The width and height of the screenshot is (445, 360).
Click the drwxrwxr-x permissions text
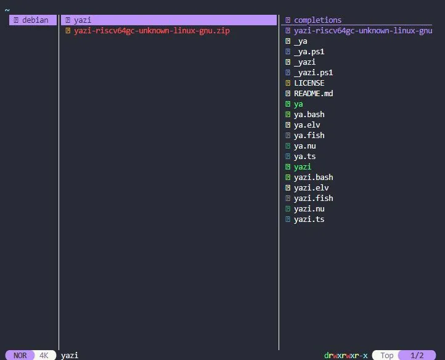tap(346, 356)
